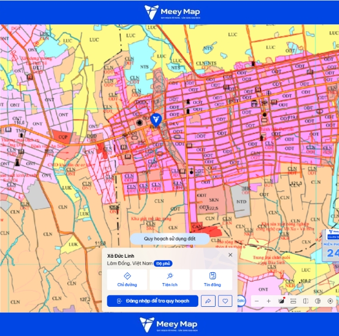Zoom in the map with plus icon

click(268, 301)
